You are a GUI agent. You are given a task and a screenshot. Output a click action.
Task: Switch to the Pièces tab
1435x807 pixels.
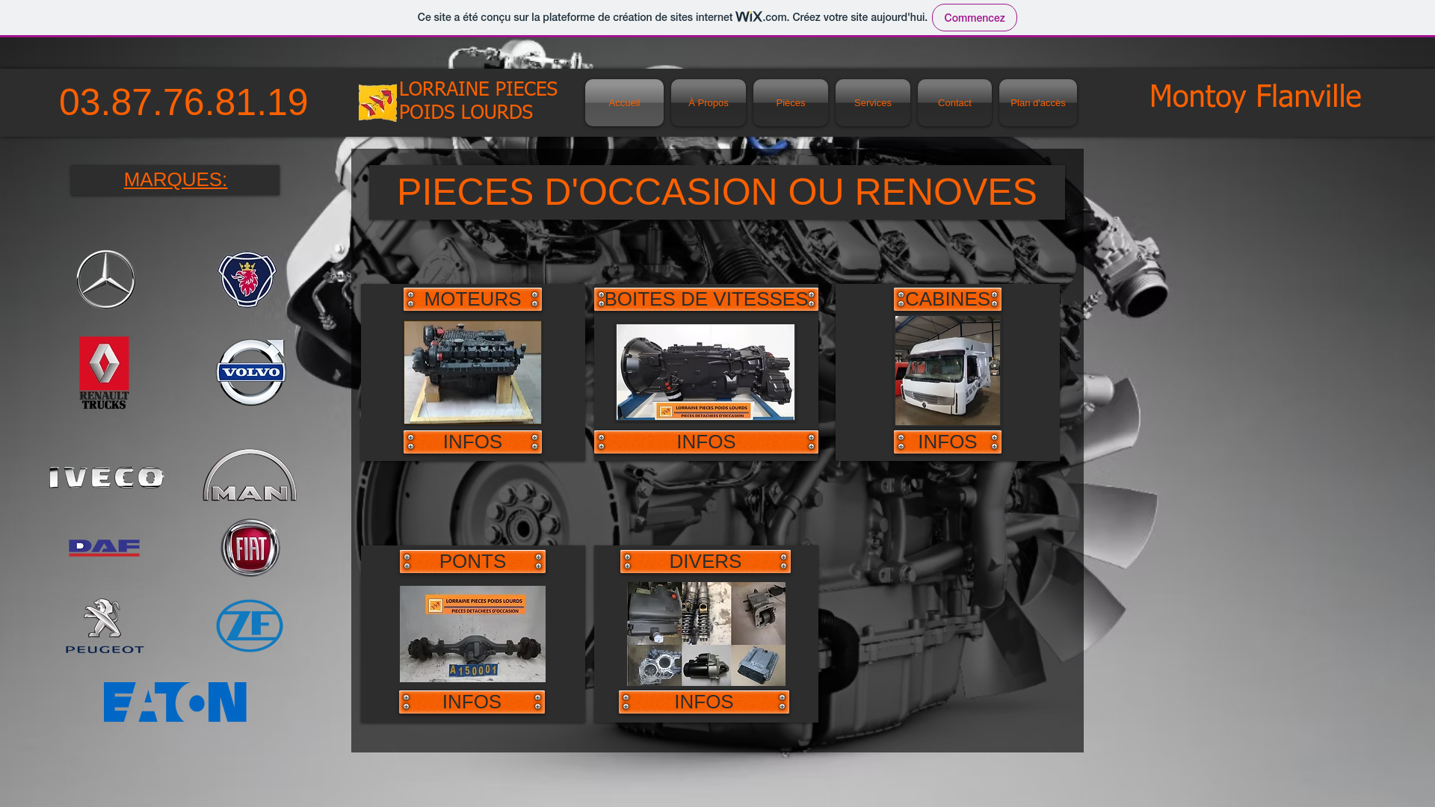point(790,102)
